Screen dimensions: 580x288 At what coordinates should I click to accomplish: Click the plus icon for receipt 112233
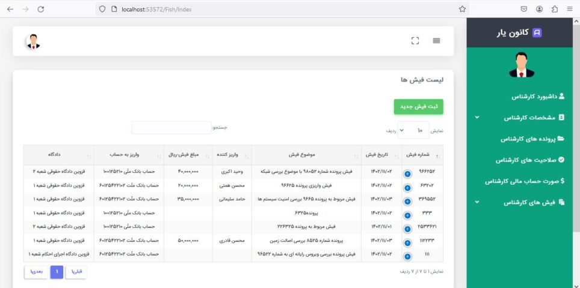(407, 242)
